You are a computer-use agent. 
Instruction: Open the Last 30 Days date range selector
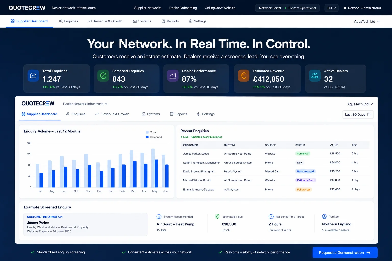coord(358,114)
